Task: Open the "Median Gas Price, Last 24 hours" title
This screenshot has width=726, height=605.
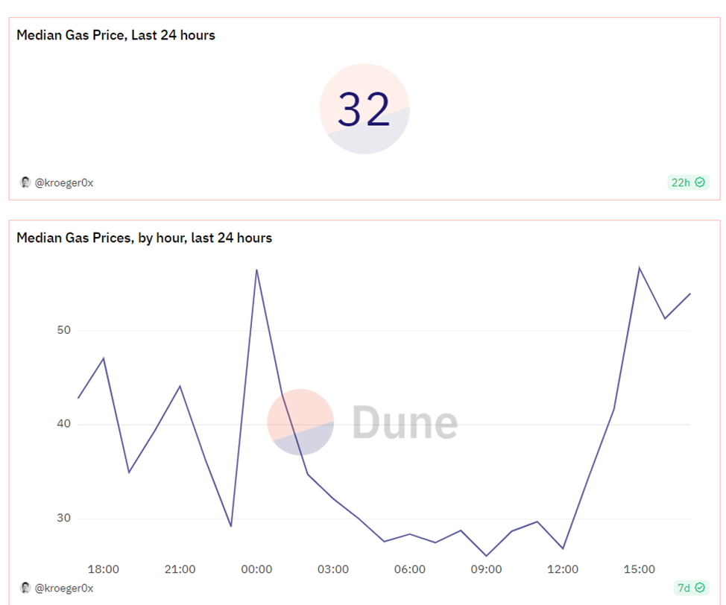Action: [116, 35]
